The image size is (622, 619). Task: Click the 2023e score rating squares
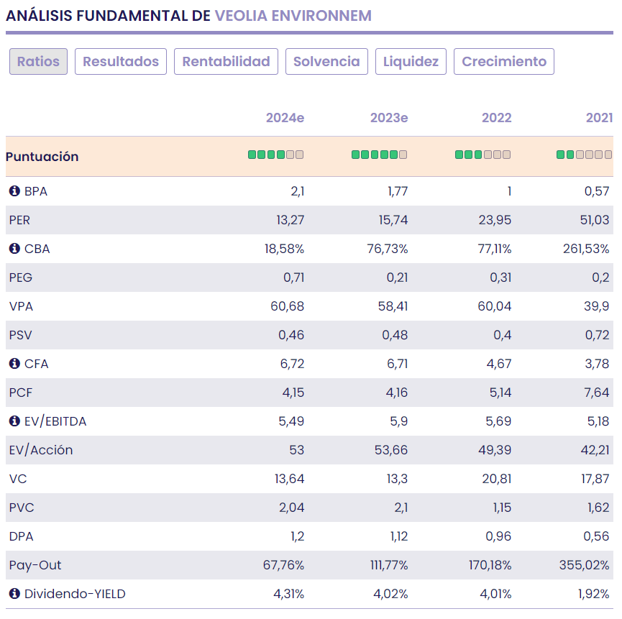click(x=379, y=155)
